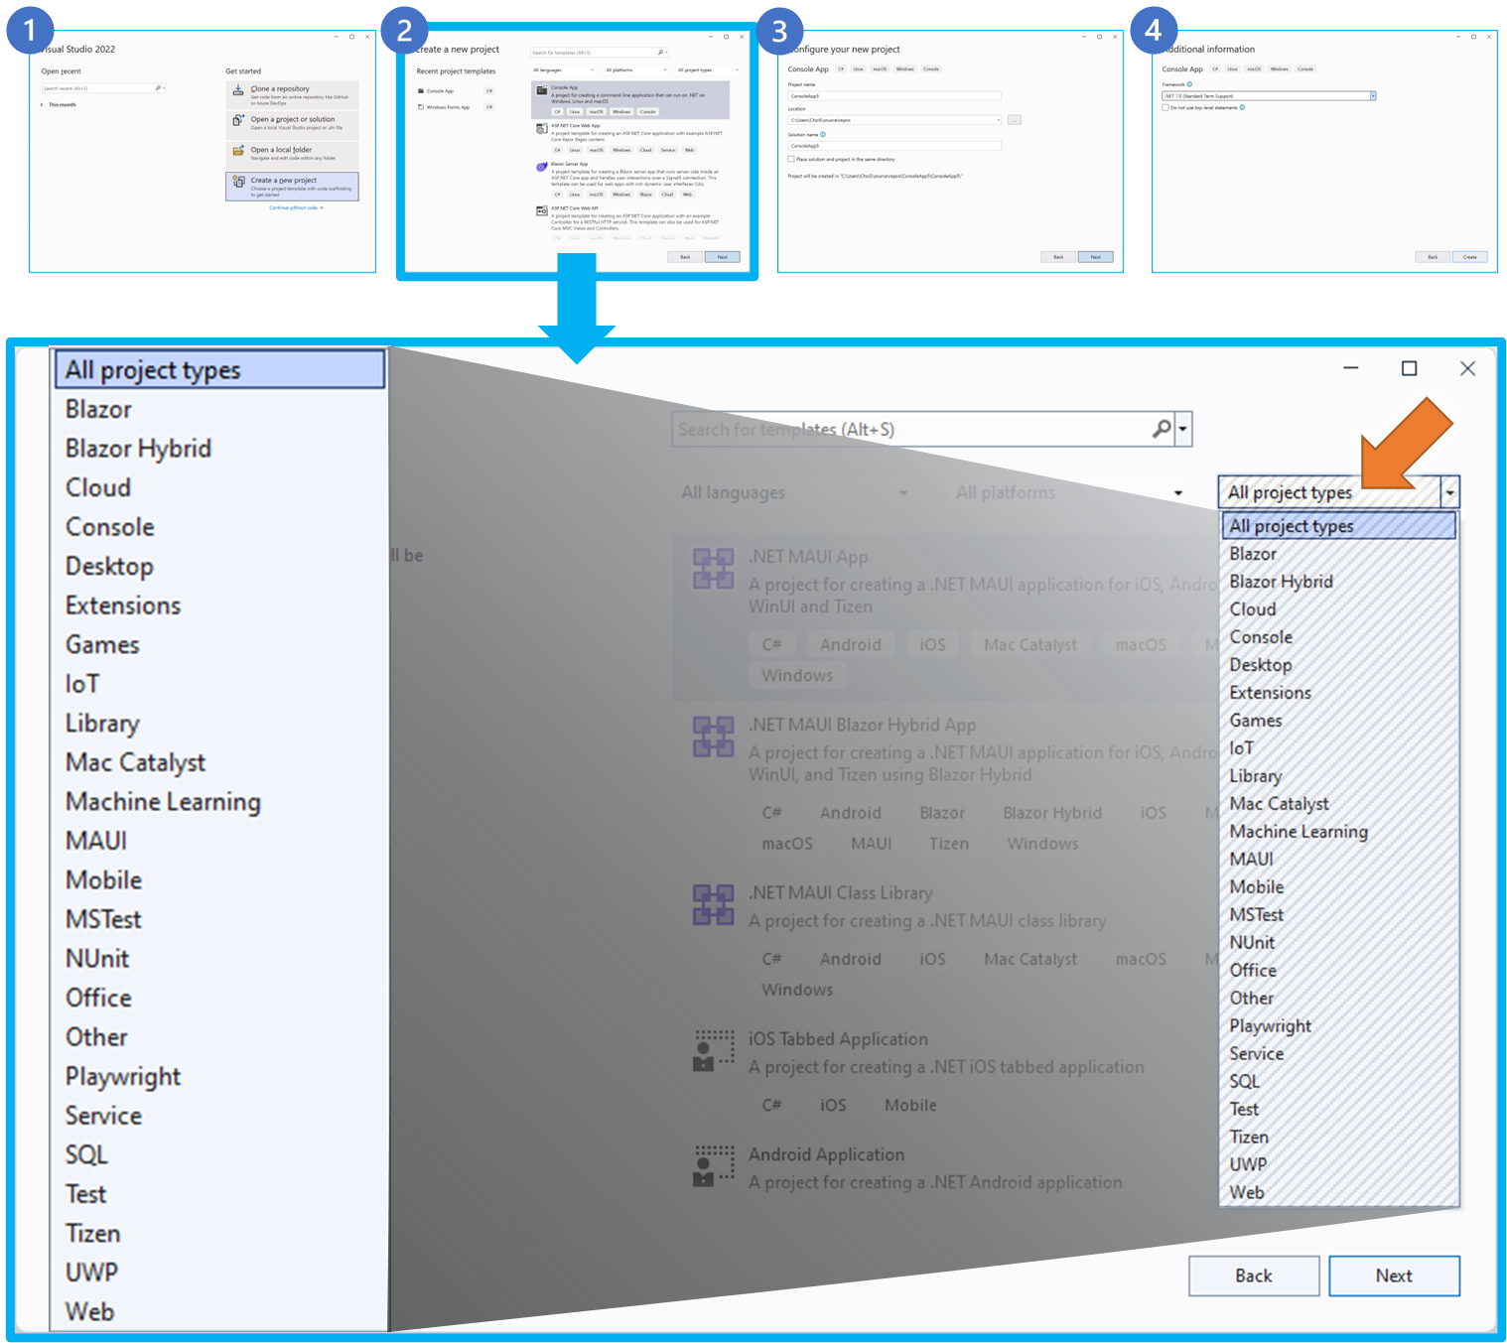Click the Project name field ConsoleApp5

coord(894,96)
